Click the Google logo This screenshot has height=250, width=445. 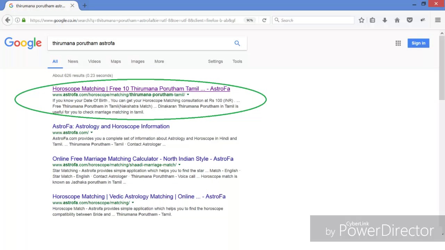click(23, 43)
